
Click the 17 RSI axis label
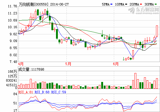click(15, 110)
